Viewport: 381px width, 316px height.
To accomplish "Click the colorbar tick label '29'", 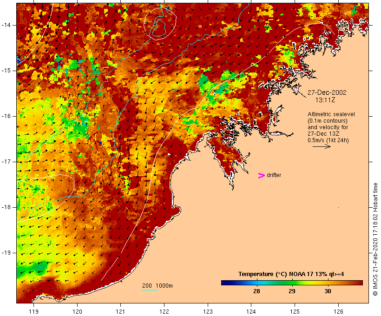I will pyautogui.click(x=292, y=291).
